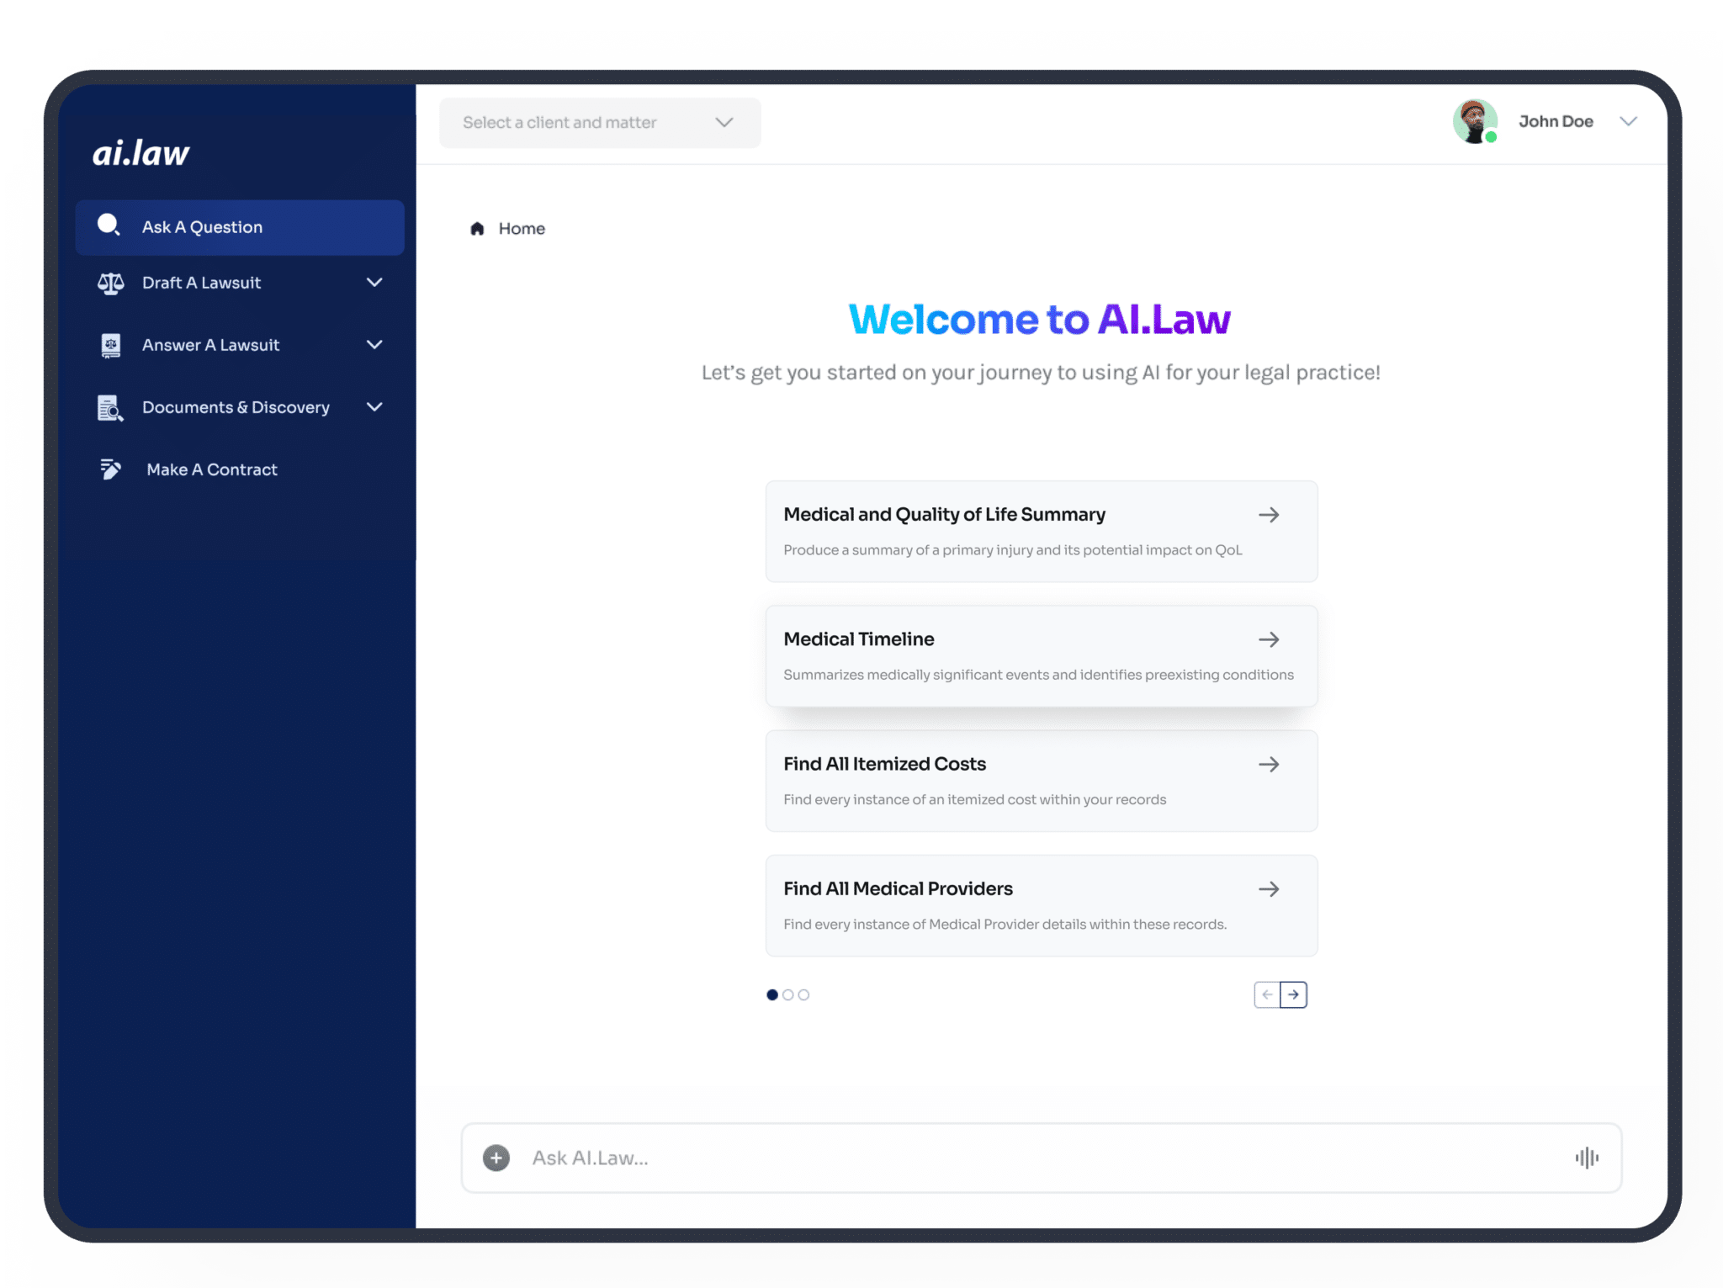Click the pen icon beside Make A Contract

click(x=110, y=469)
